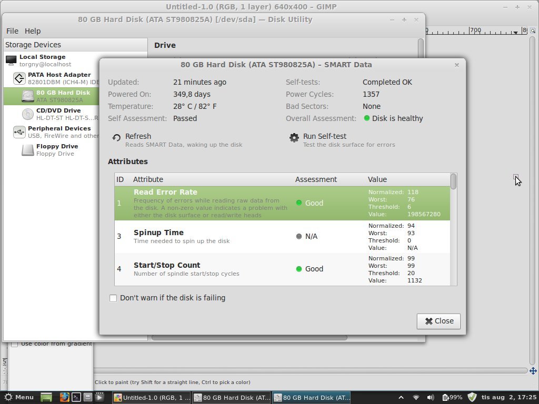Screen dimensions: 539x404
Task: Switch to the first 80 GB Hard Disk taskbar button
Action: [232, 398]
